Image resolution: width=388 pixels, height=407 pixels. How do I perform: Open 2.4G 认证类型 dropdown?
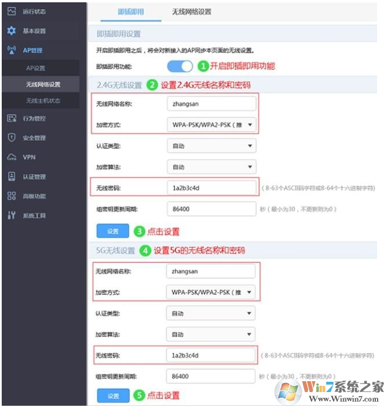pos(212,146)
